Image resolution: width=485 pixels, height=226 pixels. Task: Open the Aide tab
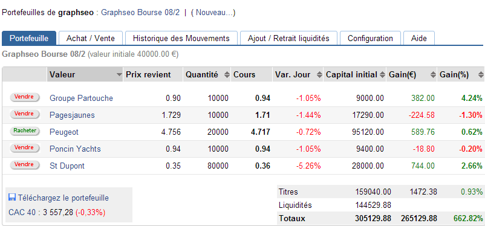pos(419,38)
